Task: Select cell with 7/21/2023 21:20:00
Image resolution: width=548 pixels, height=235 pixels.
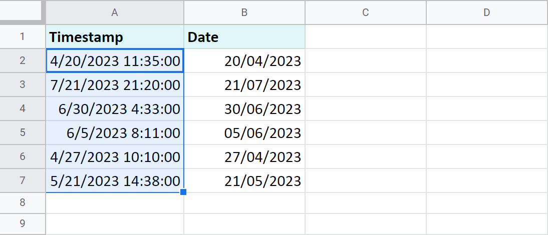Action: tap(115, 85)
